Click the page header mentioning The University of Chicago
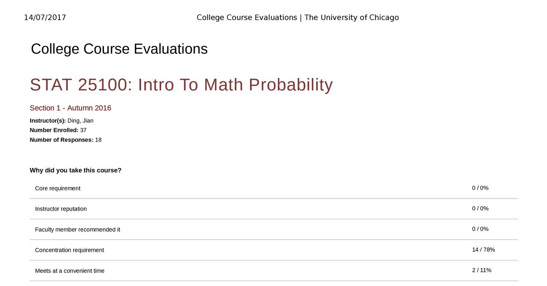 298,17
